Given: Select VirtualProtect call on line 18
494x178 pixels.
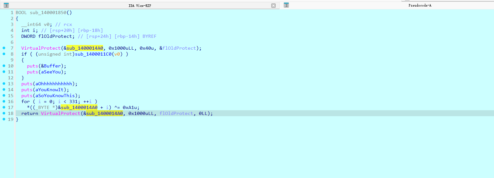Looking at the screenshot, I should coord(61,113).
